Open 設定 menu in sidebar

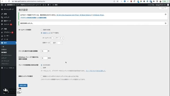8,43
